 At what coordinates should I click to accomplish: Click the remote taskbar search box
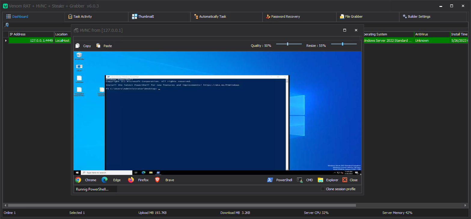(106, 172)
